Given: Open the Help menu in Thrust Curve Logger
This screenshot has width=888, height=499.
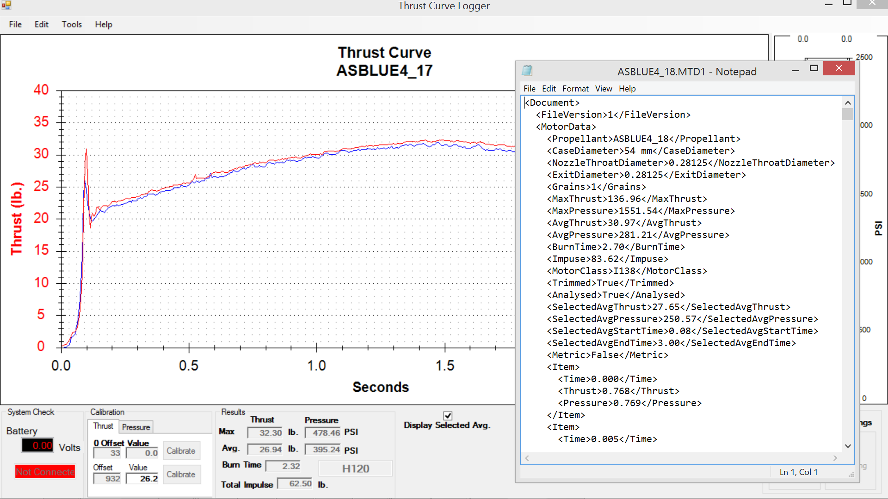Looking at the screenshot, I should tap(104, 24).
